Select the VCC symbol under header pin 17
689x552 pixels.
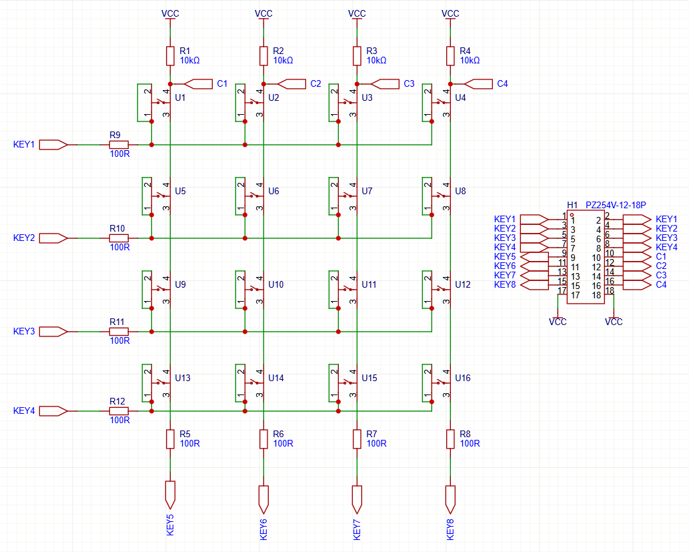(558, 321)
